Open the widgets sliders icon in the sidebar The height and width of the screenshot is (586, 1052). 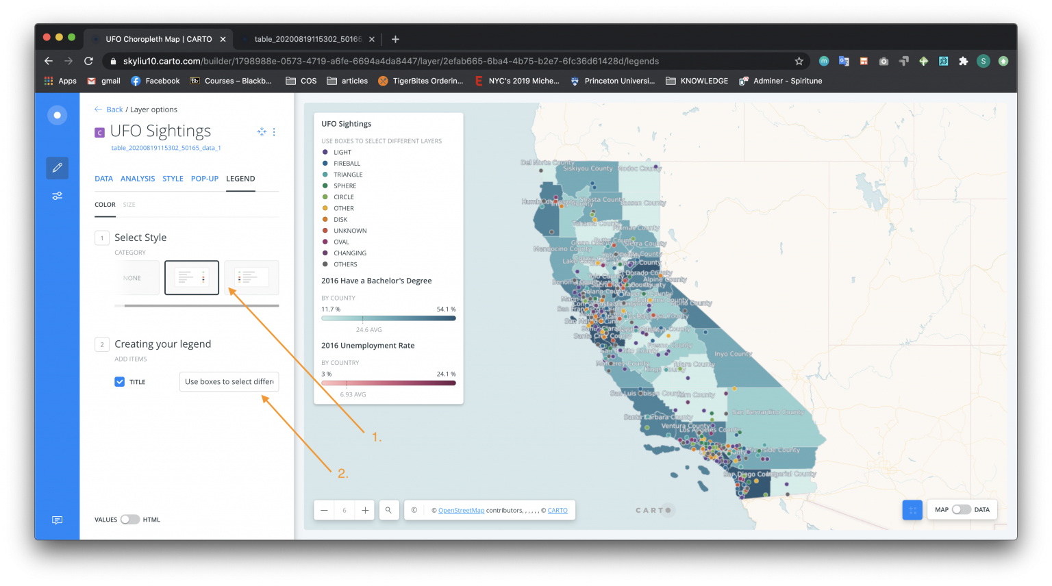tap(57, 196)
